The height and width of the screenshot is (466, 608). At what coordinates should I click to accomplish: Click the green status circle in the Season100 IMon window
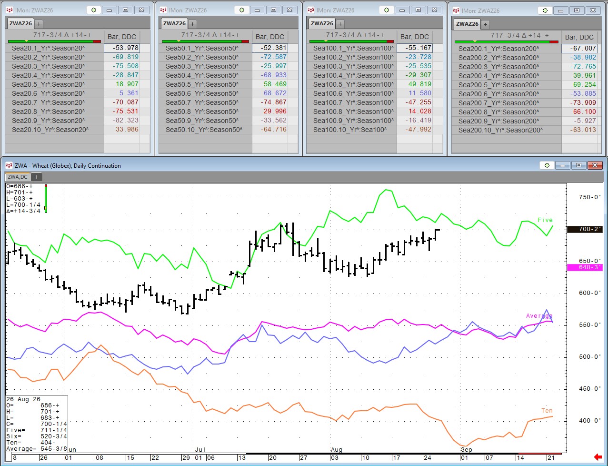pyautogui.click(x=387, y=10)
